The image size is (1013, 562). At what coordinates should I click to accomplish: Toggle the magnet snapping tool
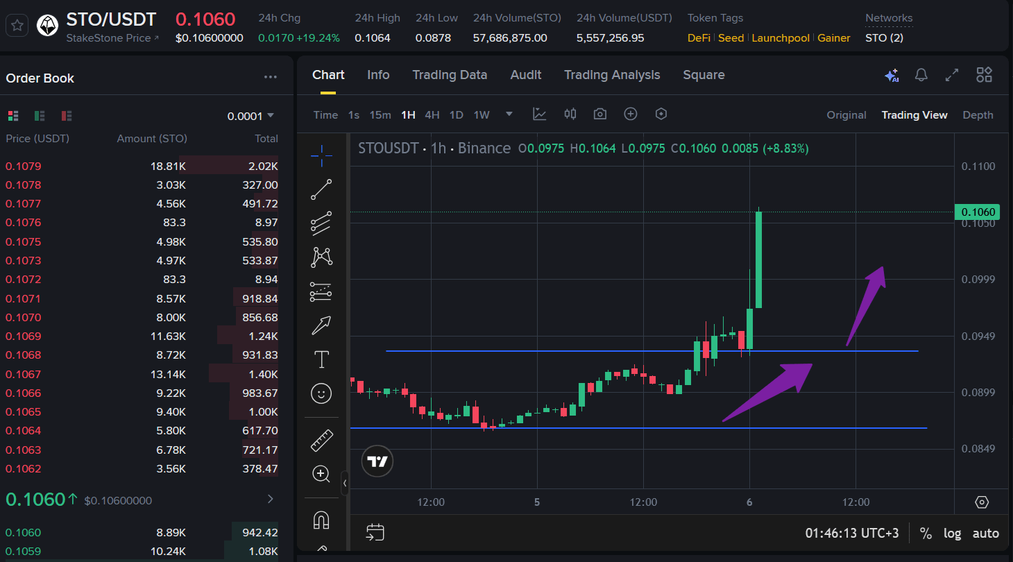click(x=321, y=520)
